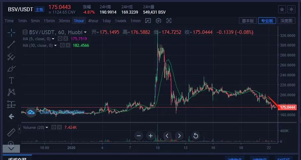Open the TradingView chart logo link
Image resolution: width=301 pixels, height=160 pixels.
(31, 112)
